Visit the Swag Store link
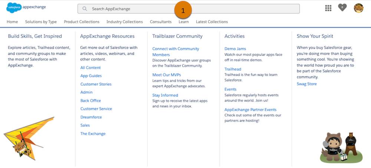Image resolution: width=371 pixels, height=168 pixels. point(307,84)
